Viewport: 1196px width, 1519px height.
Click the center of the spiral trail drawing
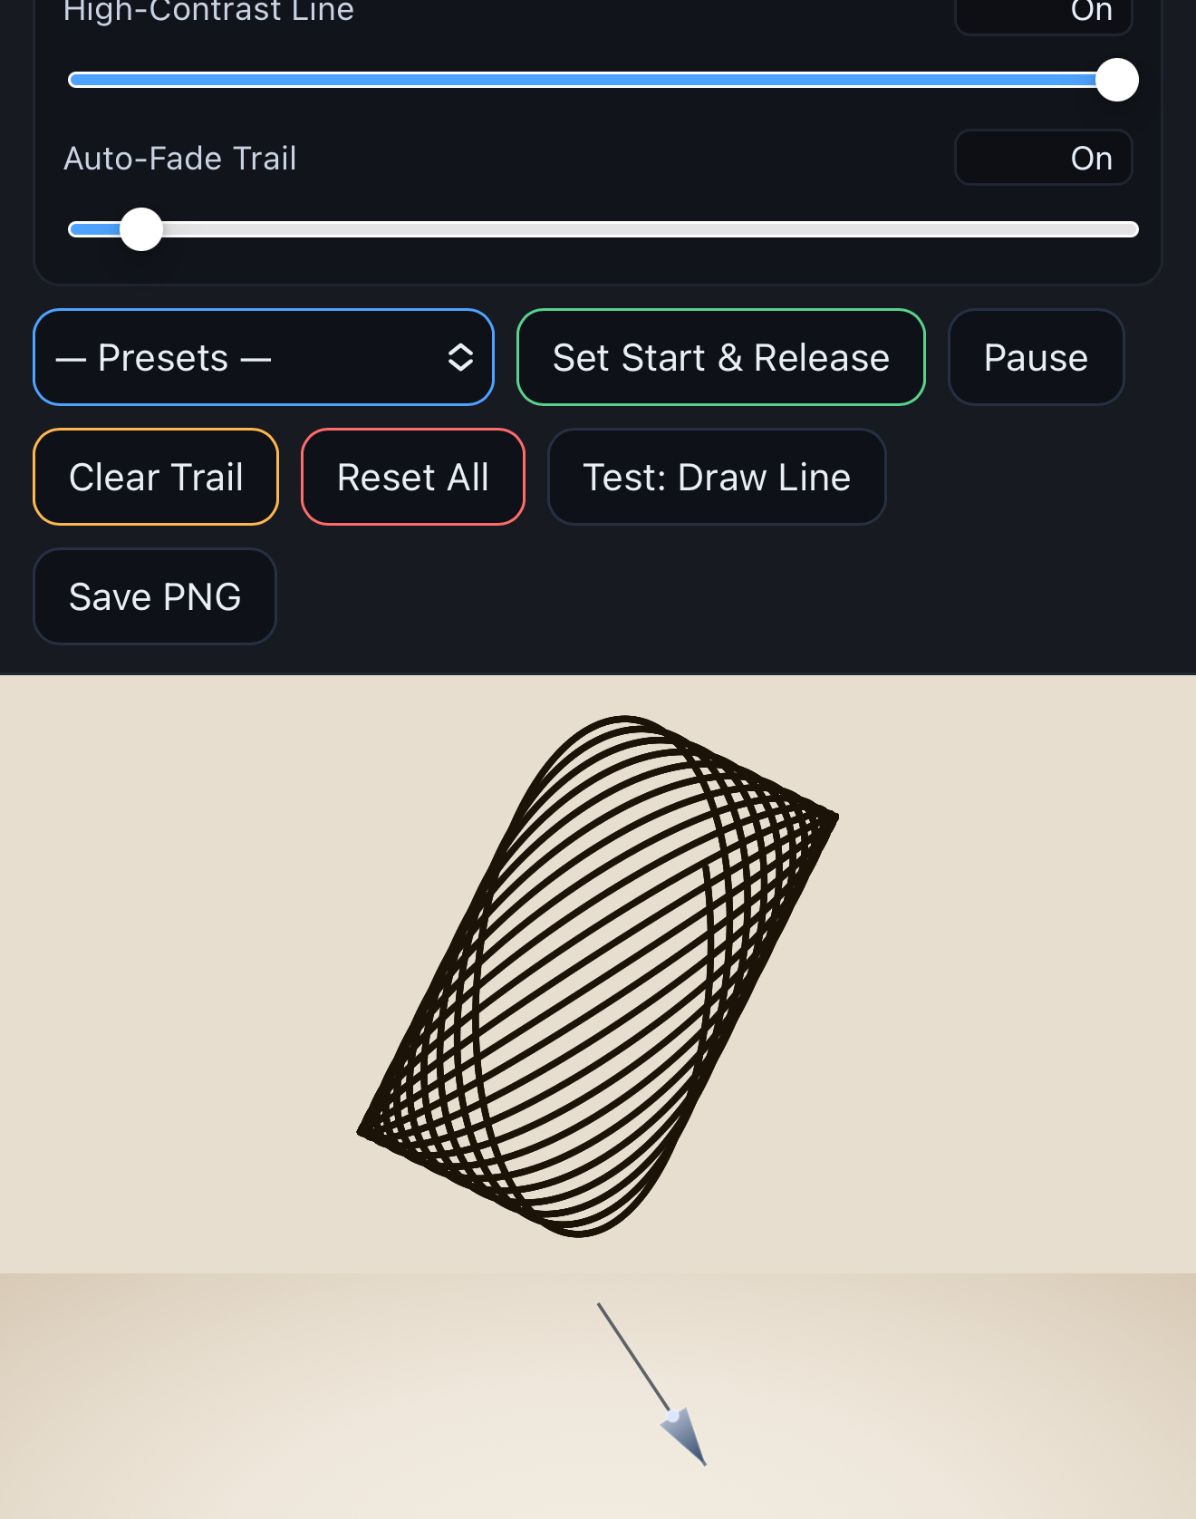click(598, 976)
